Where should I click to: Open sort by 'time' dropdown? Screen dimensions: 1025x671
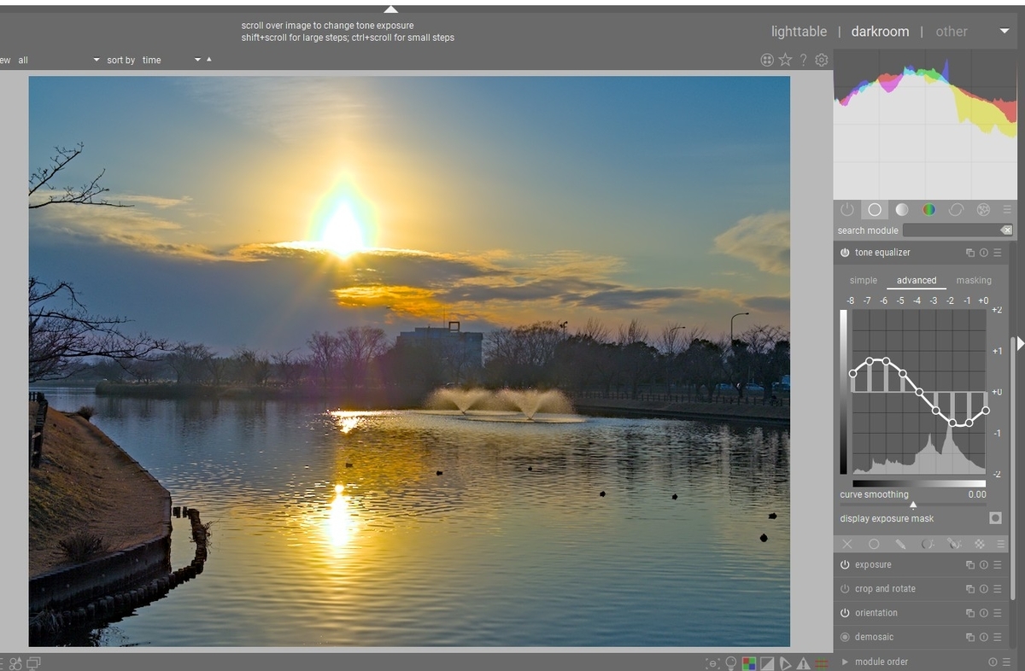tap(171, 61)
